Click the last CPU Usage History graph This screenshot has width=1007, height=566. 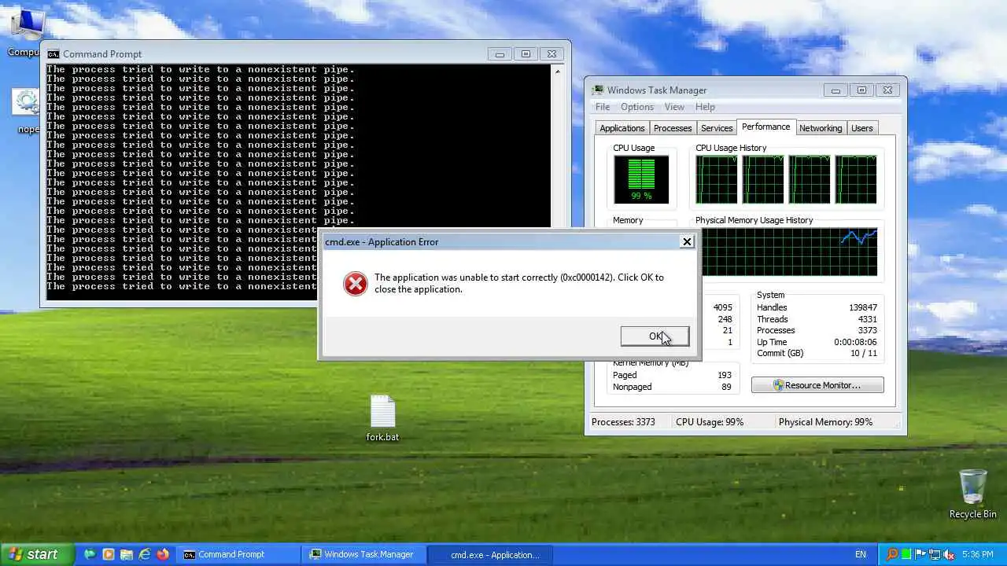pyautogui.click(x=856, y=179)
